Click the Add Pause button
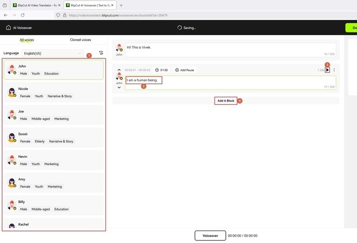This screenshot has height=243, width=357. (x=185, y=70)
